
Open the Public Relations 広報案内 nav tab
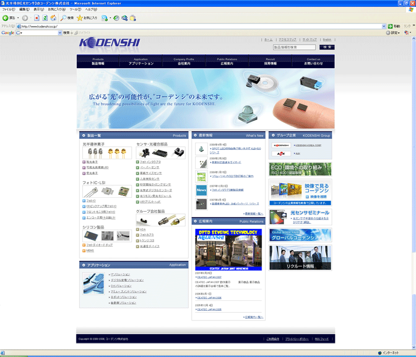pyautogui.click(x=227, y=61)
